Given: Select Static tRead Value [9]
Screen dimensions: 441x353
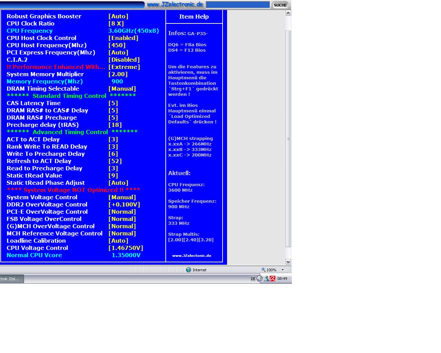Looking at the screenshot, I should [113, 175].
